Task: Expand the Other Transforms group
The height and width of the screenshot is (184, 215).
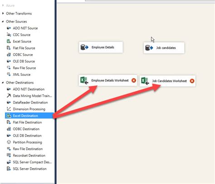Action: [x=3, y=13]
